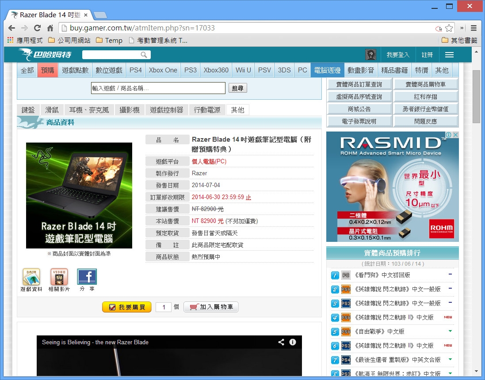Image resolution: width=485 pixels, height=380 pixels.
Task: Select the 全部 category tab
Action: click(27, 70)
